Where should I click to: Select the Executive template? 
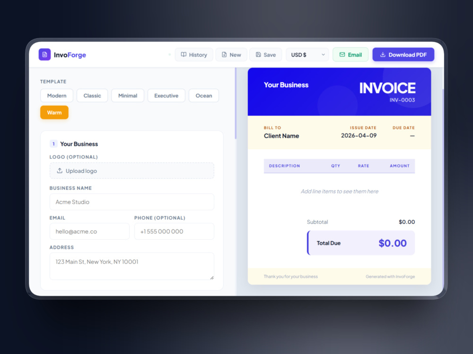tap(166, 96)
